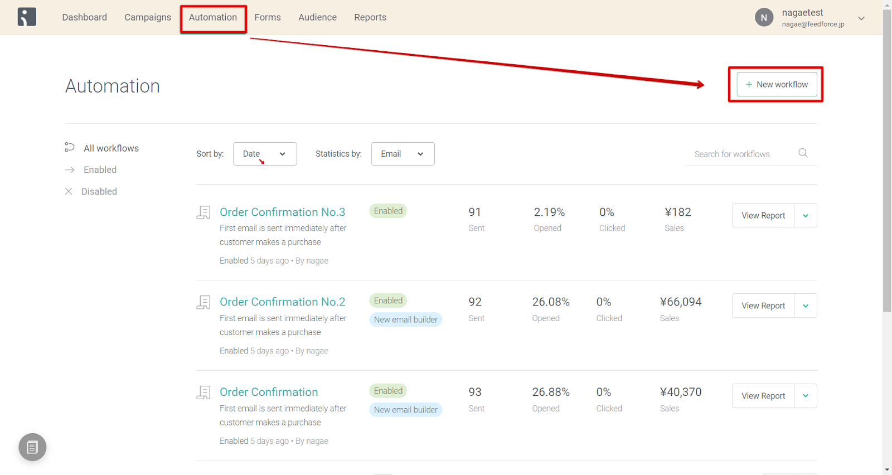The width and height of the screenshot is (892, 475).
Task: Filter by Disabled workflows
Action: (99, 191)
